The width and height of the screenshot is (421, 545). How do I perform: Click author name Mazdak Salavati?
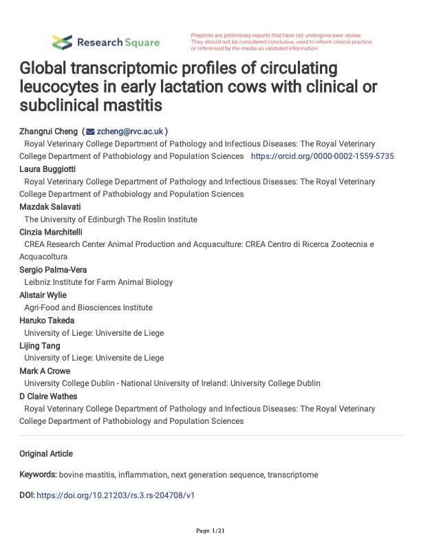[x=50, y=207]
